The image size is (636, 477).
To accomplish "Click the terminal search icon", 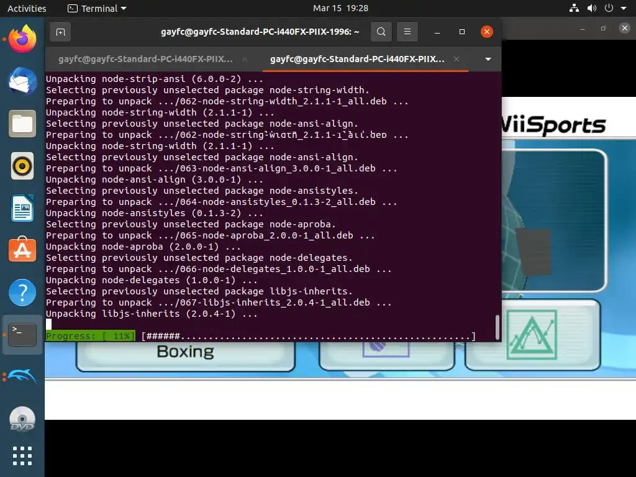I will click(381, 32).
